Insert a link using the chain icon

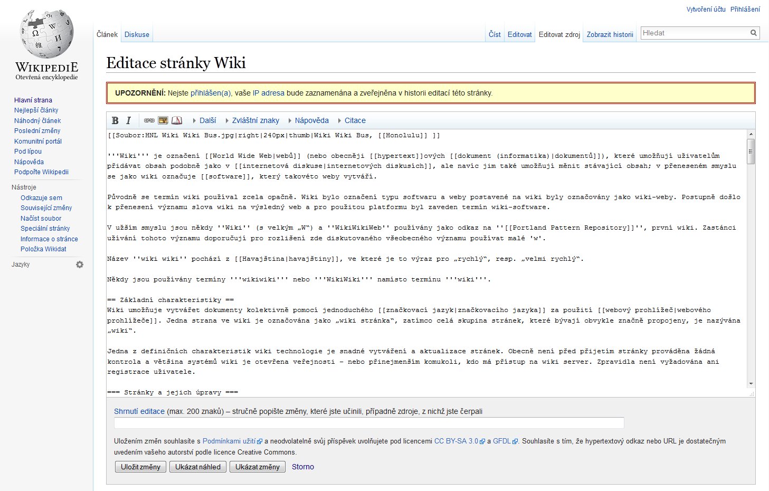149,120
